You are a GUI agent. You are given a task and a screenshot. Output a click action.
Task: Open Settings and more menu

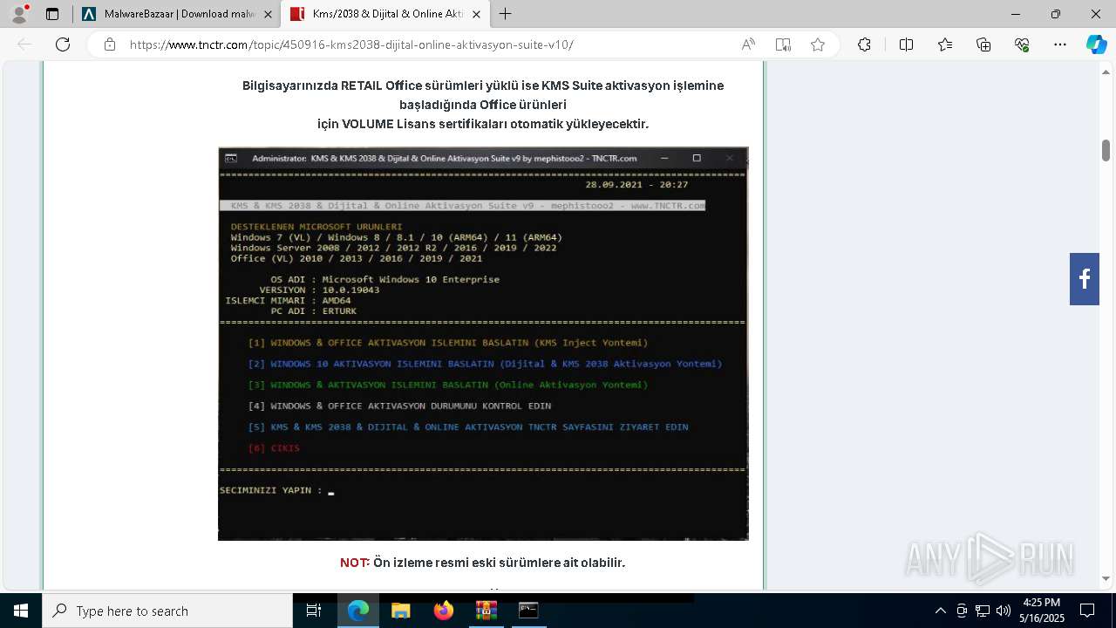point(1060,44)
